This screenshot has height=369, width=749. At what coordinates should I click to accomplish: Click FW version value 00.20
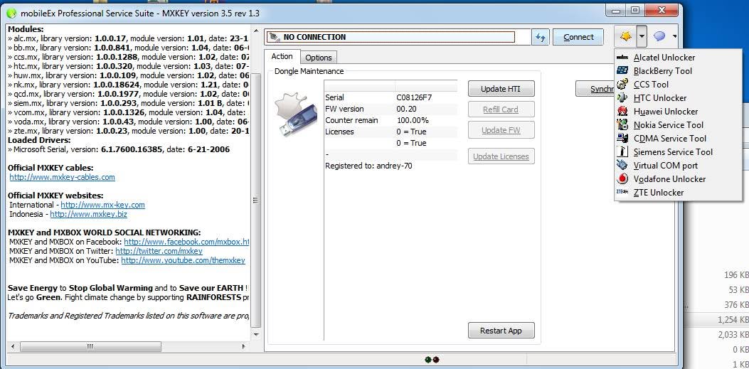tap(406, 109)
